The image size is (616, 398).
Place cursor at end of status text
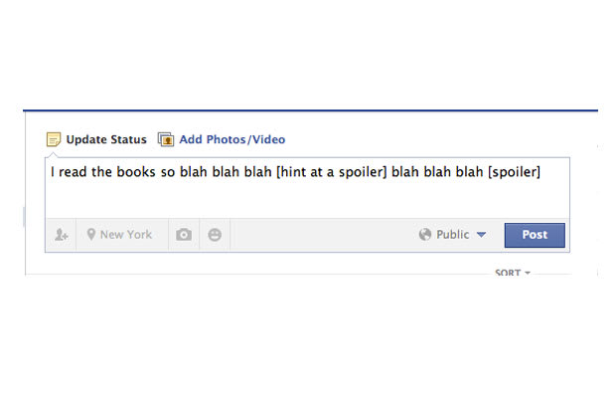click(x=541, y=172)
